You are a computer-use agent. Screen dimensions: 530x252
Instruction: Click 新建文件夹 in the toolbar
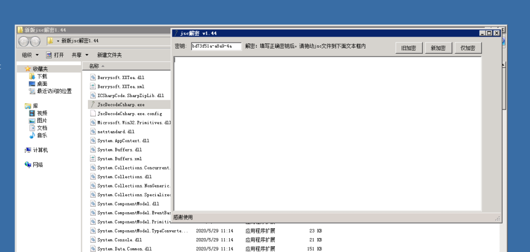tap(109, 55)
